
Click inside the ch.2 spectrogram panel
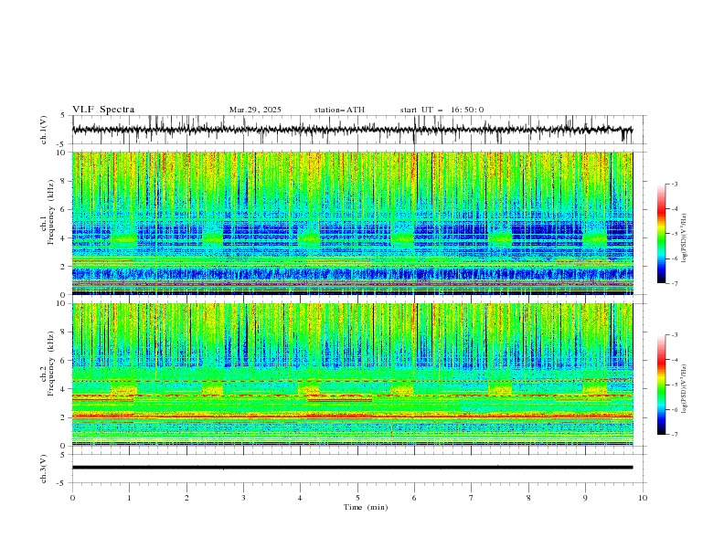(352, 374)
